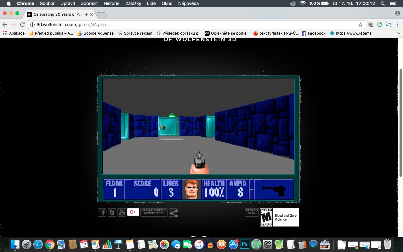Click the address bar URL field

(197, 25)
